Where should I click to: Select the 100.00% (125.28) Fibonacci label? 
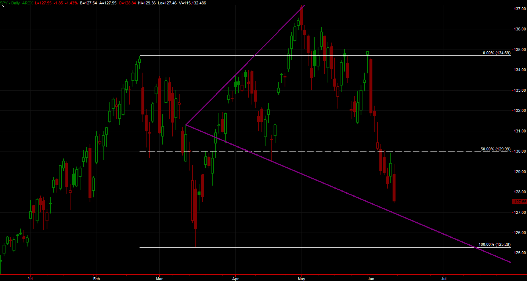[494, 244]
